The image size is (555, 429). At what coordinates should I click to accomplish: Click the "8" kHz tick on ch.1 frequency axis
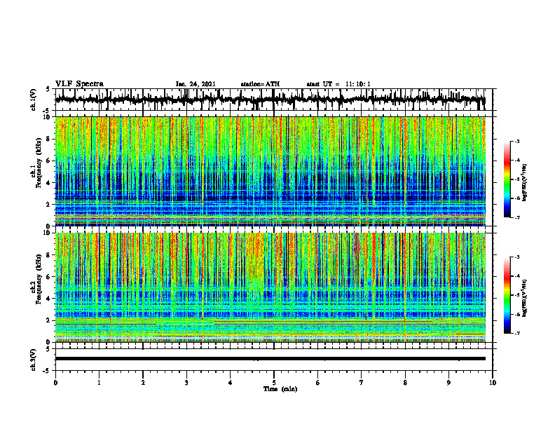coord(49,139)
